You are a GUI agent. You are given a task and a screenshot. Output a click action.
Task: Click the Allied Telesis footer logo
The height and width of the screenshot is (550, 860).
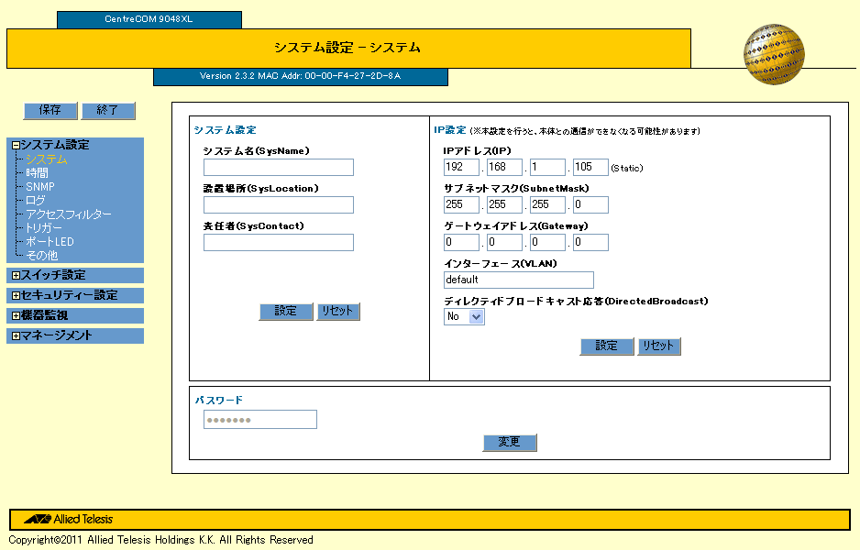point(70,520)
